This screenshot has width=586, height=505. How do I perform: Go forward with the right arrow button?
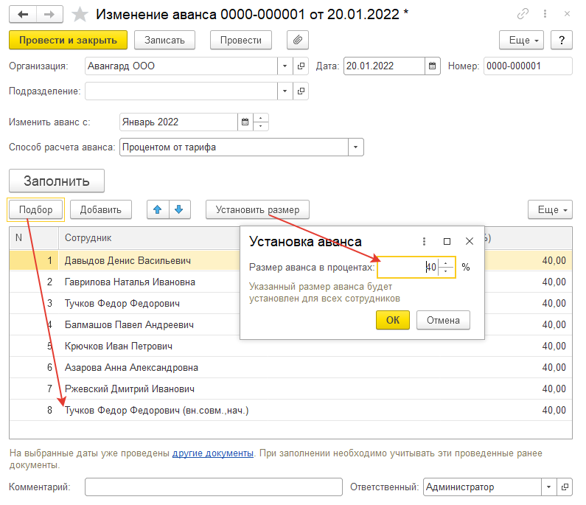pos(49,14)
